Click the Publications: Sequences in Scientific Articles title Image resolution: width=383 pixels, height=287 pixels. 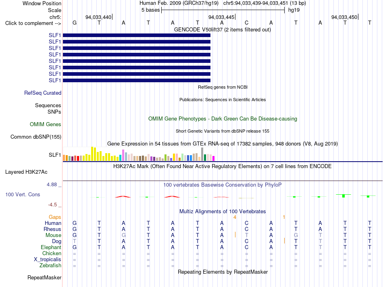223,100
